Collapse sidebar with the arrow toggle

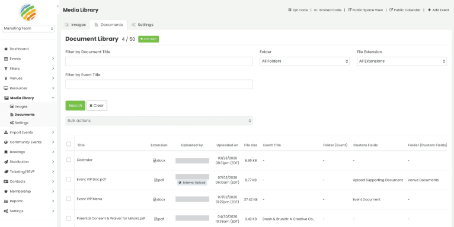click(x=57, y=7)
